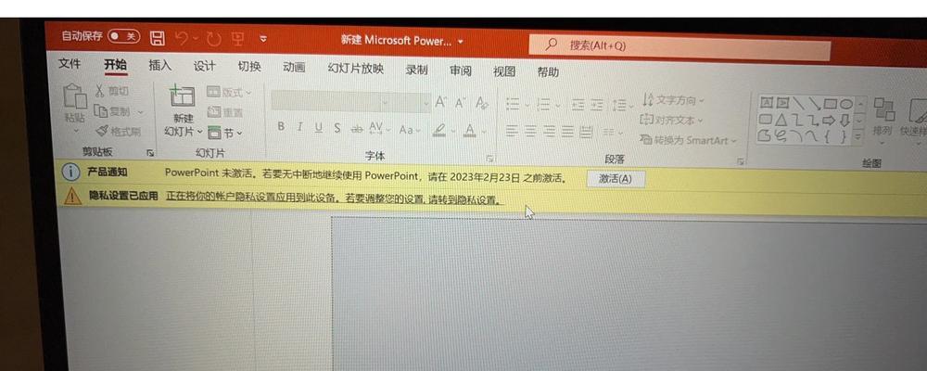This screenshot has height=371, width=927.
Task: Open the AV character spacing menu
Action: point(379,129)
